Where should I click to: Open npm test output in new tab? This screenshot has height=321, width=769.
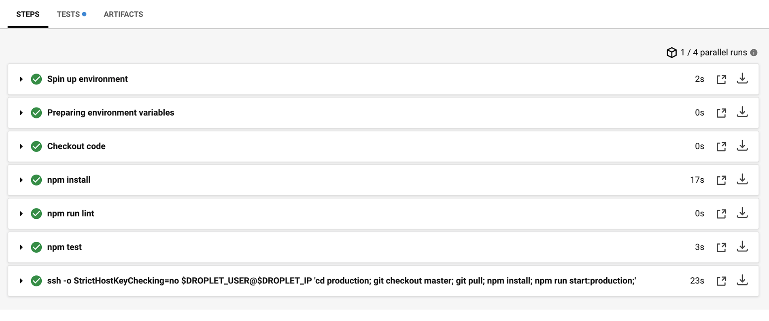(721, 247)
